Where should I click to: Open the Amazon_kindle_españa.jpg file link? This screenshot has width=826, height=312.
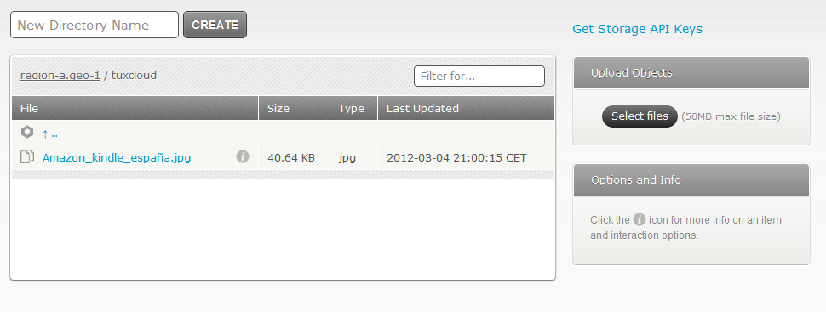click(x=117, y=157)
